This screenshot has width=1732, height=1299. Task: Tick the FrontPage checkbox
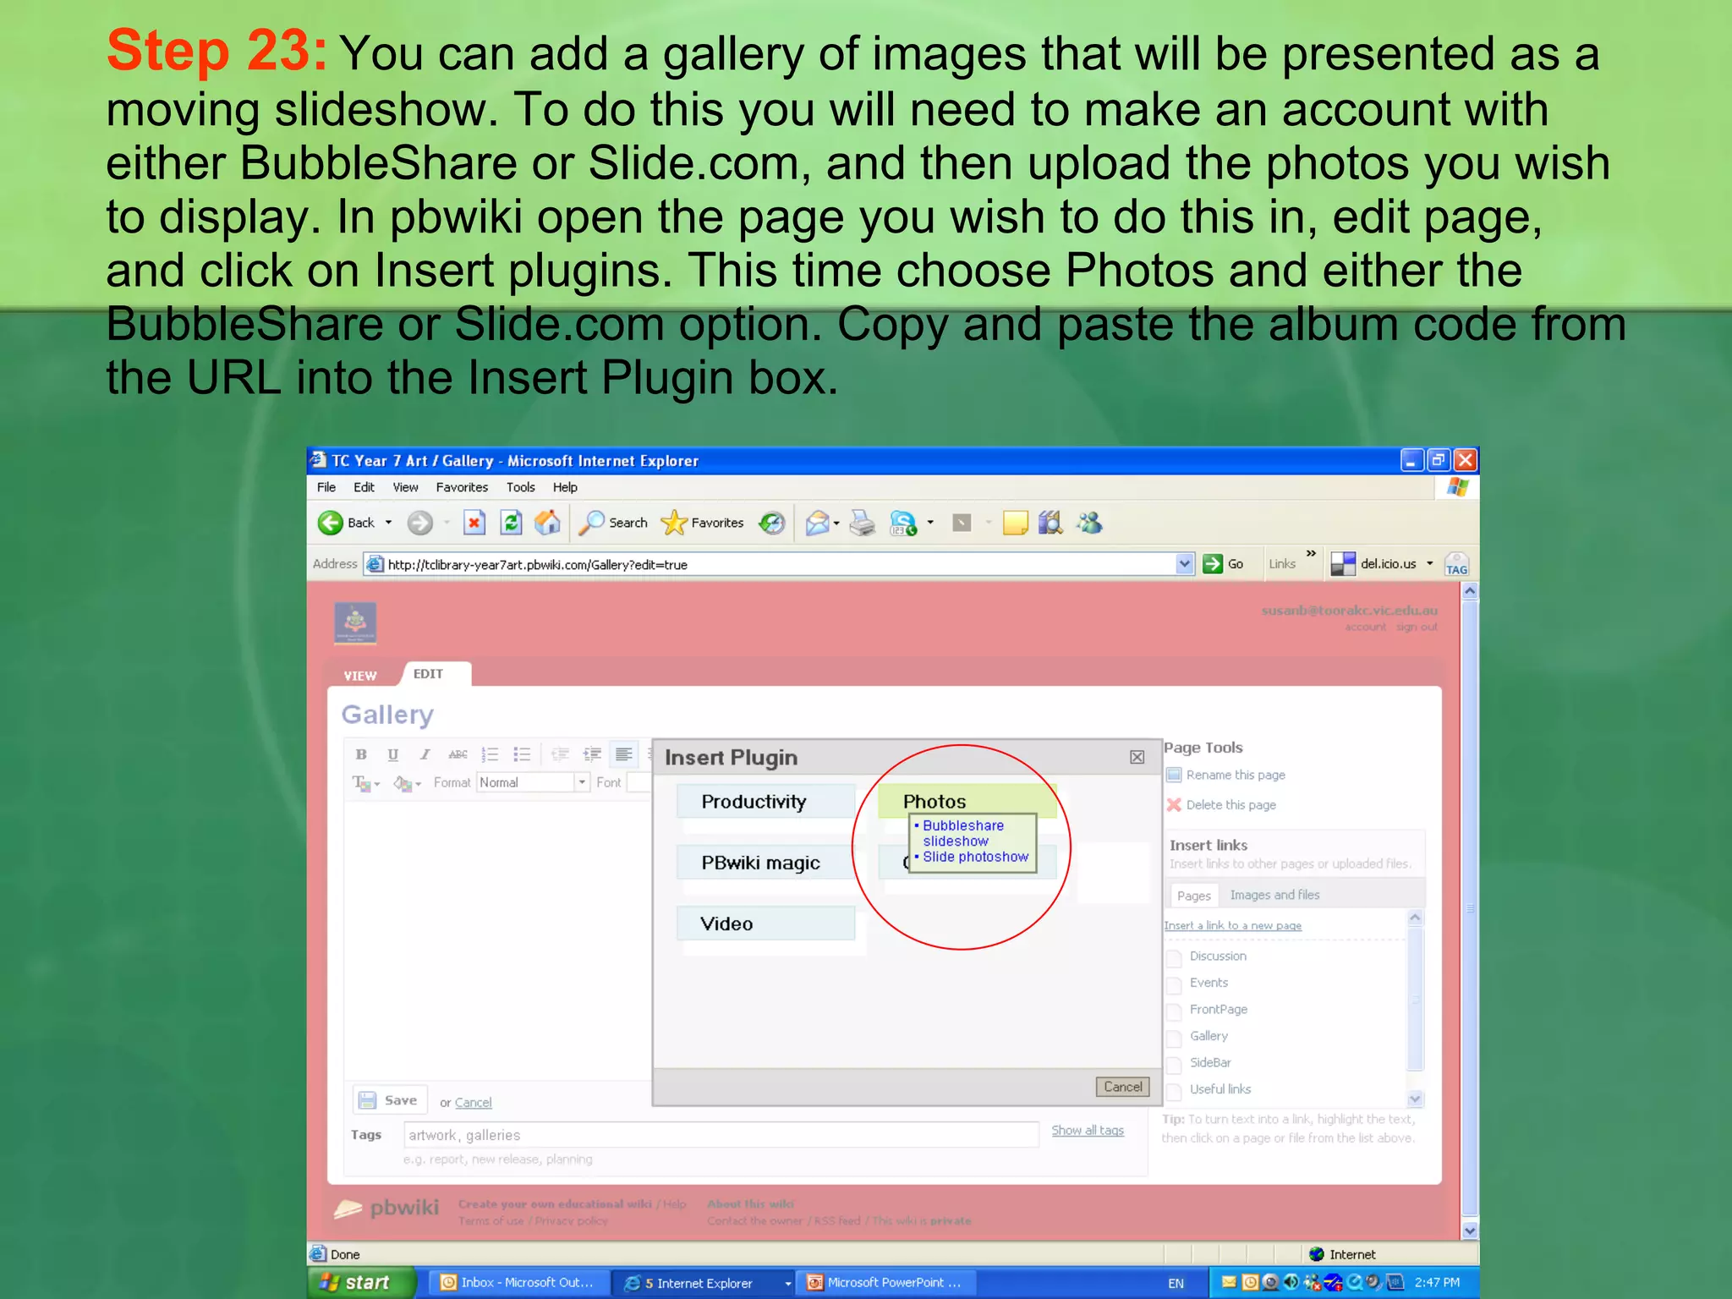click(x=1174, y=1011)
